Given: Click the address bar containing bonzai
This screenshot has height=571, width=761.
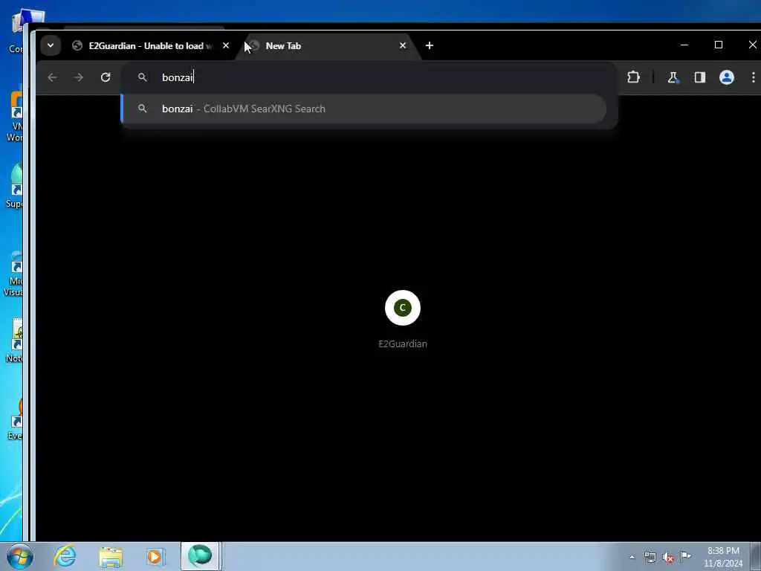Looking at the screenshot, I should coord(369,77).
